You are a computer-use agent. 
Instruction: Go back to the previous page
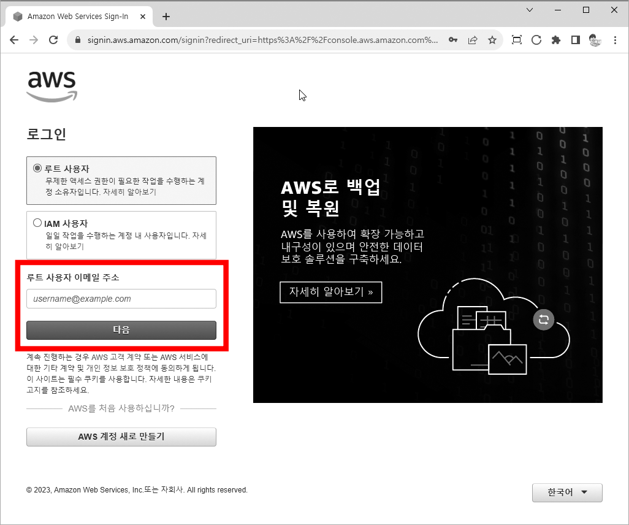point(14,40)
